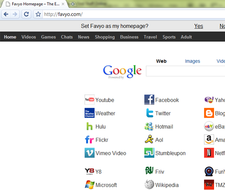Open the Videos navigation item
The width and height of the screenshot is (225, 190).
pos(28,37)
